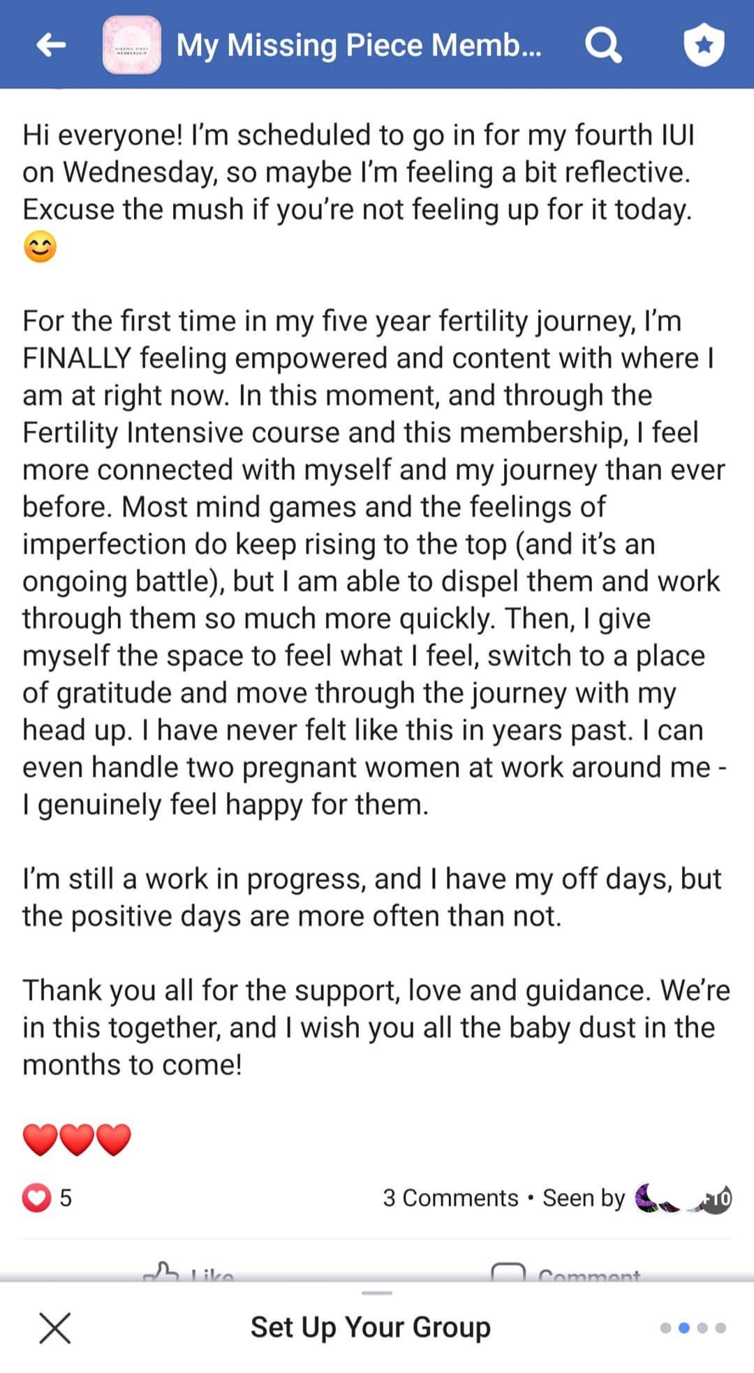754x1373 pixels.
Task: Like the post with thumbs-up button
Action: [188, 1274]
